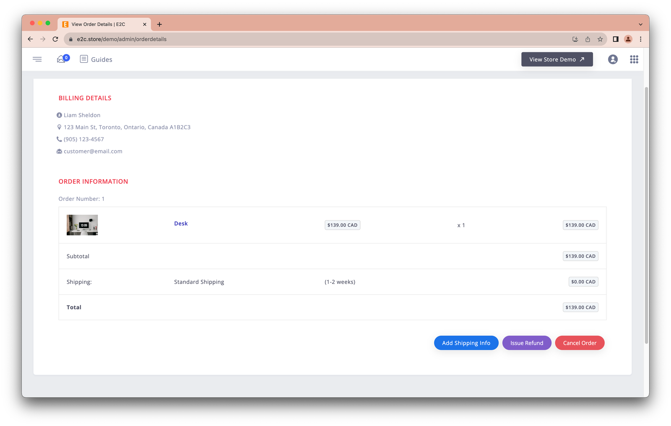The height and width of the screenshot is (426, 671).
Task: Click the Desk product link
Action: click(181, 223)
